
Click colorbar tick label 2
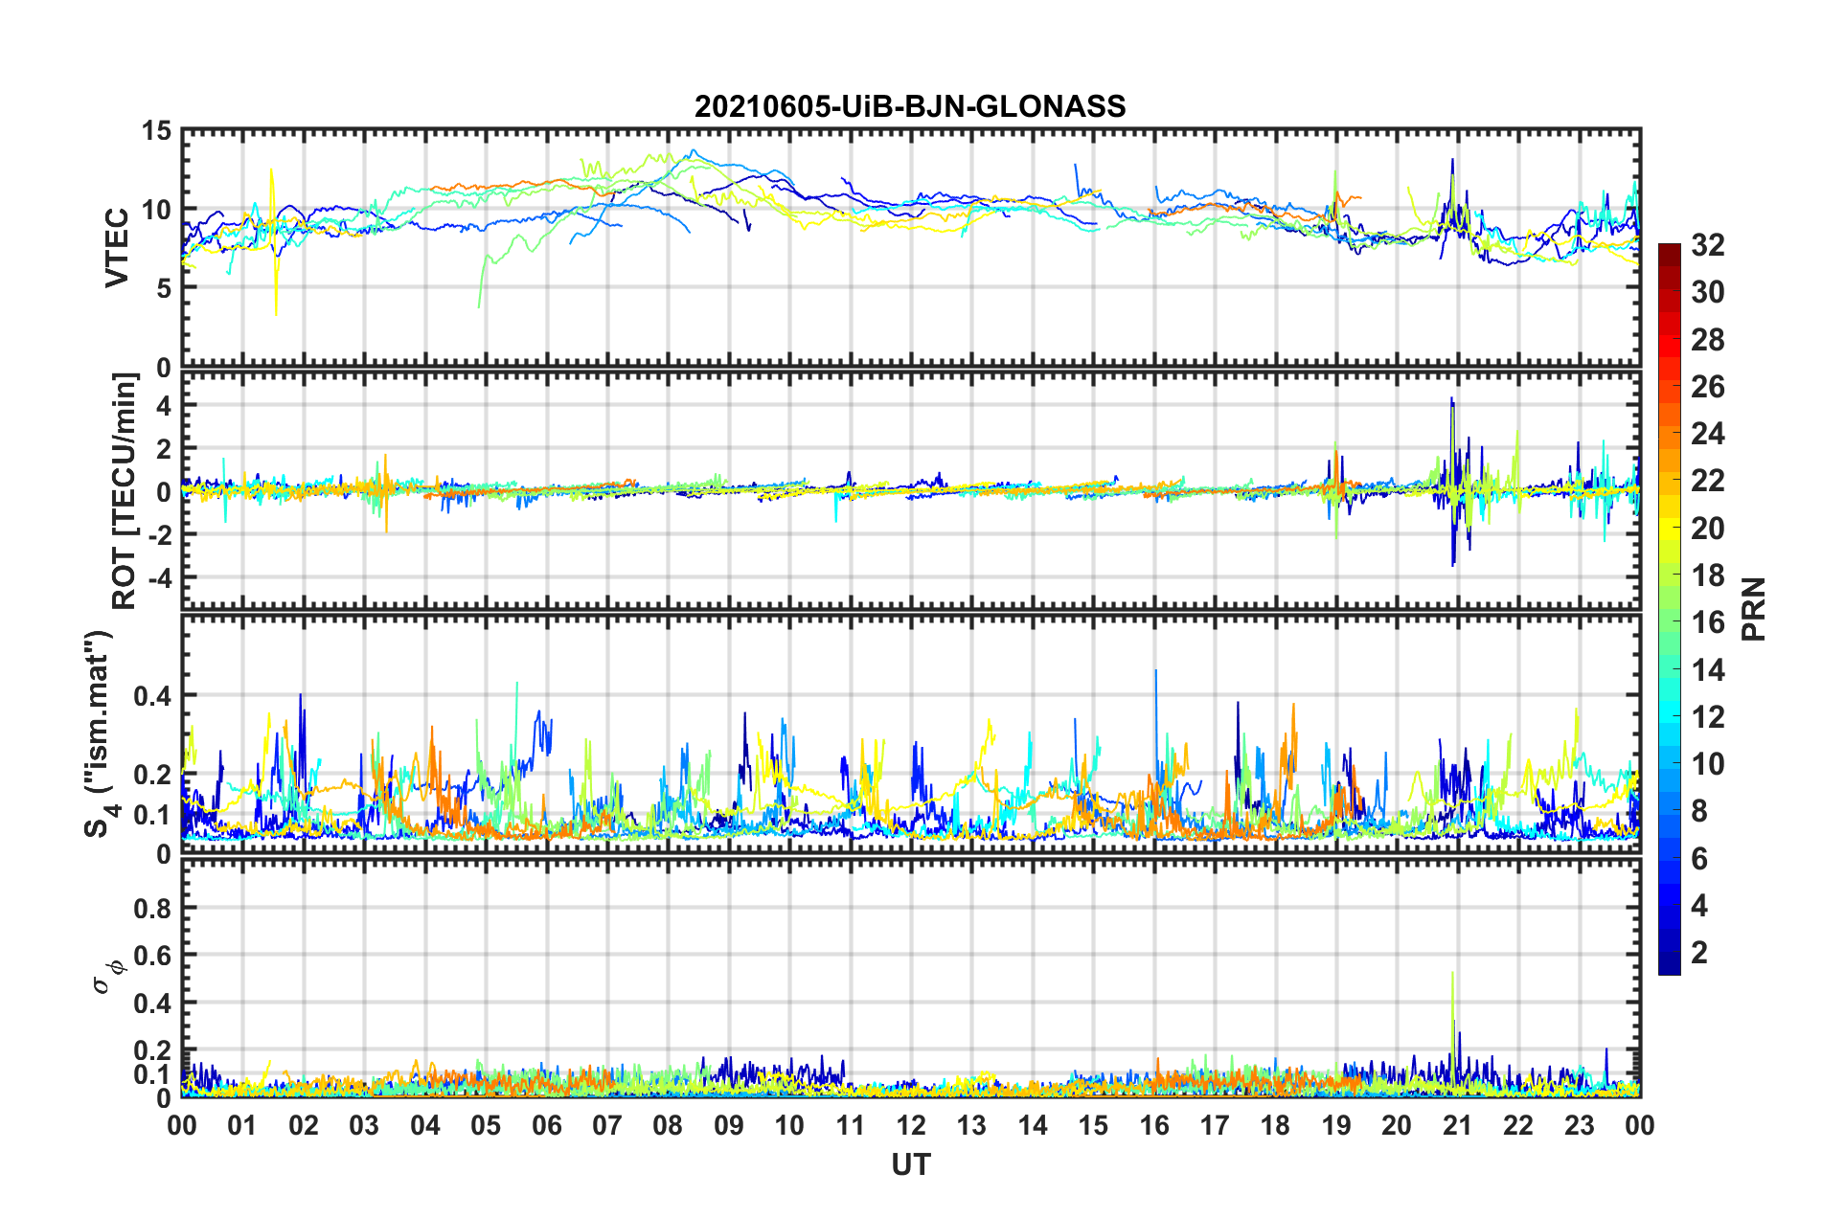1698,953
